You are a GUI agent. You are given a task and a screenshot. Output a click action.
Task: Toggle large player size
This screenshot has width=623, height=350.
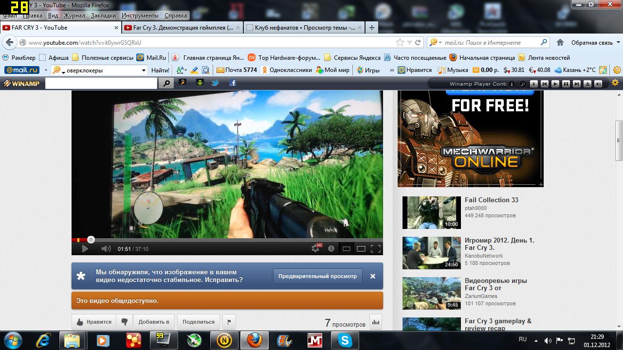(361, 249)
